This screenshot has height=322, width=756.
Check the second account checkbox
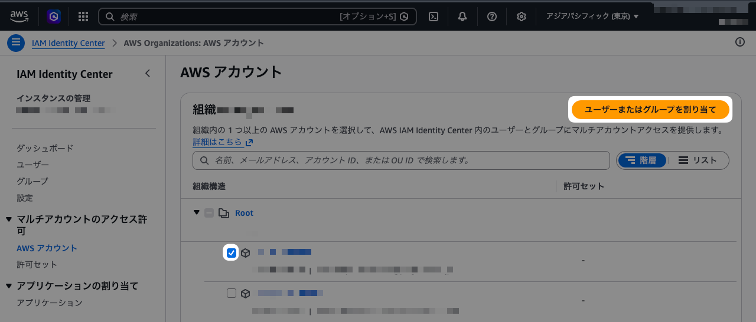coord(232,293)
